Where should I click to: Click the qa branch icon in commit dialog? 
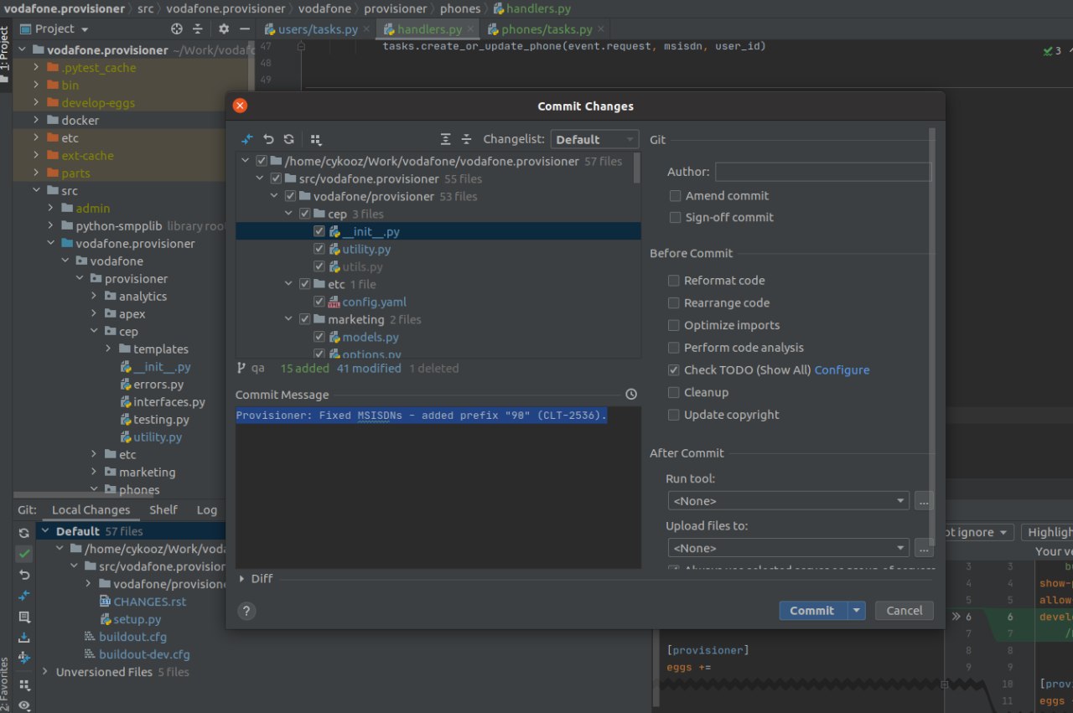[241, 368]
